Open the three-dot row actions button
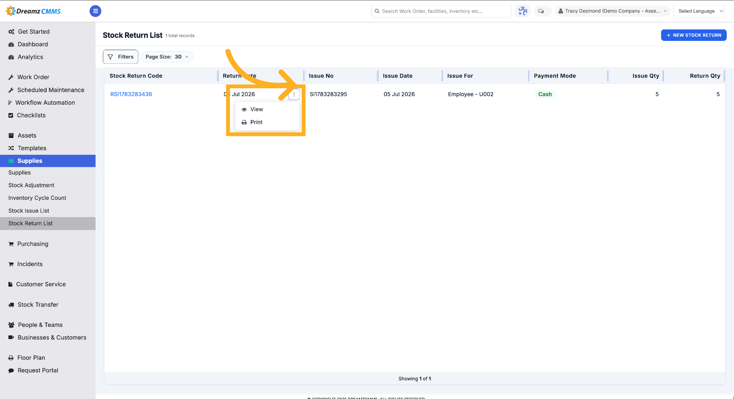The image size is (734, 399). 294,94
